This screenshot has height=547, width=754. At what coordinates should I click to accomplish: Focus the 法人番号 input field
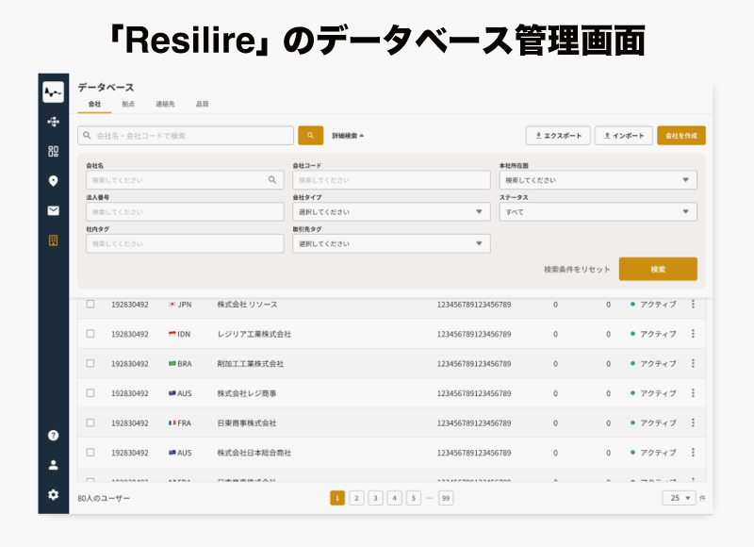click(185, 211)
